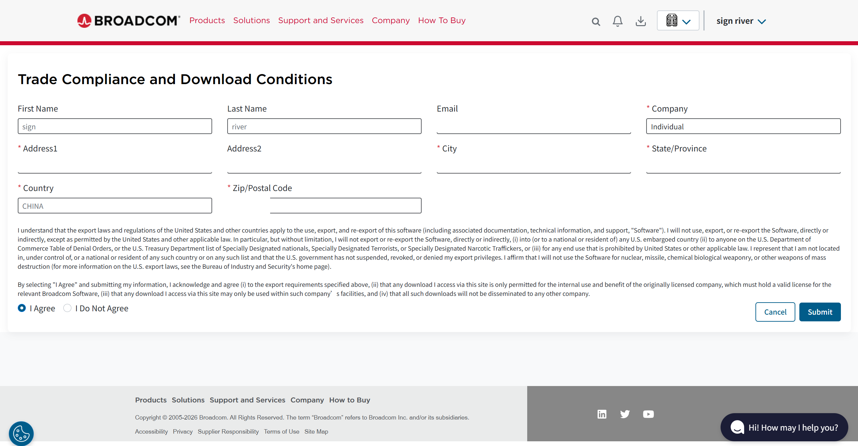Focus the Address1 input field
The width and height of the screenshot is (858, 446).
[x=115, y=166]
